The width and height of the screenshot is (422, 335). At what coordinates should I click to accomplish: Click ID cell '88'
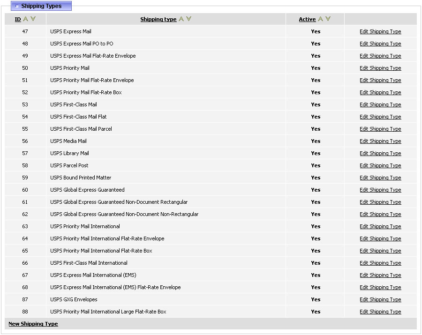click(25, 312)
